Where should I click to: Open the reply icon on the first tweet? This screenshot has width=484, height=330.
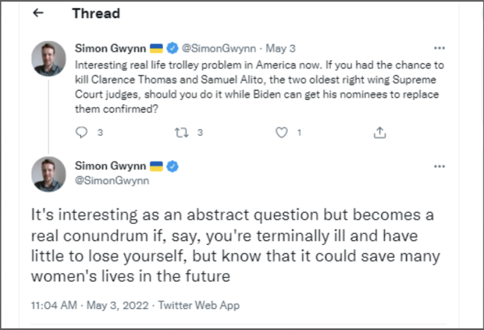tap(82, 133)
